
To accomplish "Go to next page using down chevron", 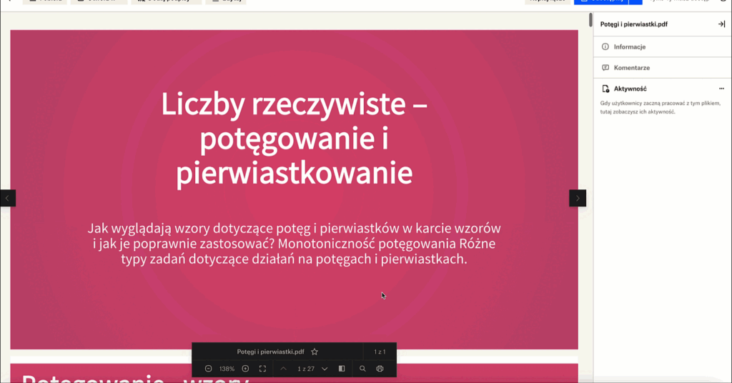I will pyautogui.click(x=325, y=369).
